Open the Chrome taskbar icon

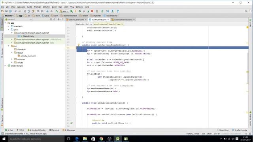[x=101, y=138]
